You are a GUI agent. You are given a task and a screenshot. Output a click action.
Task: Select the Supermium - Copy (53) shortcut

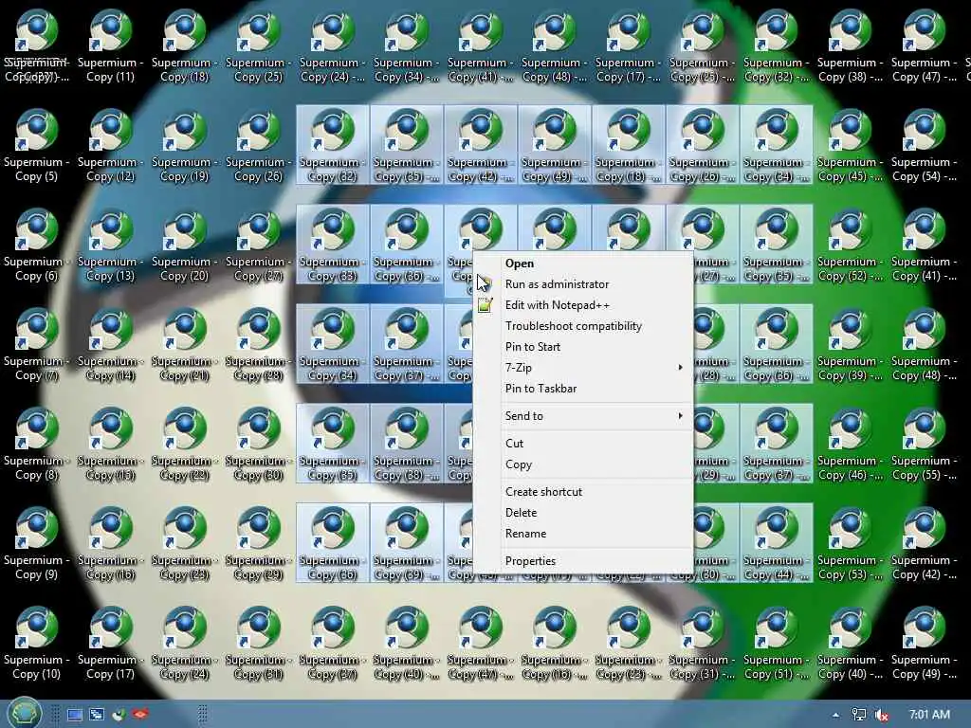851,544
